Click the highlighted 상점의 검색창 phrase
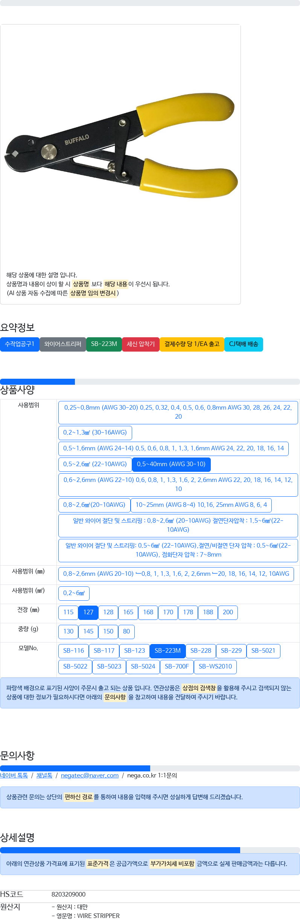Viewport: 300px width, 921px height. [x=199, y=688]
